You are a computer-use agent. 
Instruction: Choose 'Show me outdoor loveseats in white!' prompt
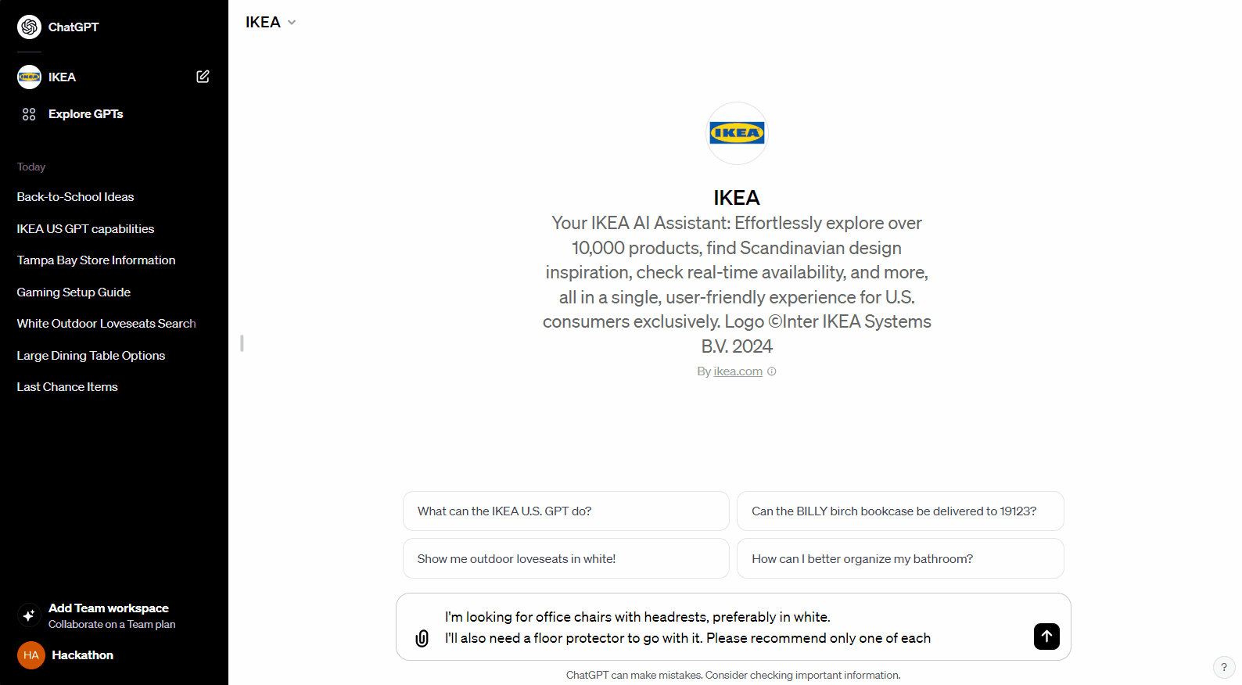[566, 558]
